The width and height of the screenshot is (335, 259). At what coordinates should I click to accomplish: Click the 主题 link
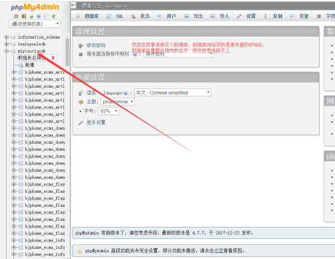pos(91,102)
